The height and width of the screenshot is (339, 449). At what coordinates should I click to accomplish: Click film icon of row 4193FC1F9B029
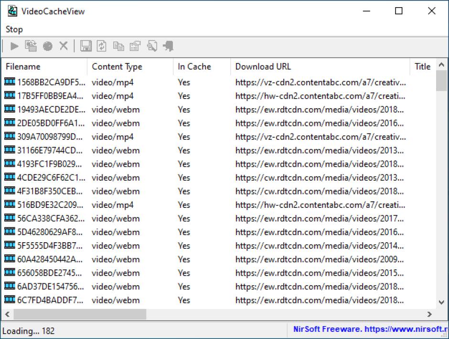tap(10, 164)
